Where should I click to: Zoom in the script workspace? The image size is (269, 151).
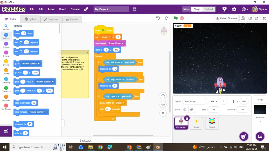pos(163,96)
